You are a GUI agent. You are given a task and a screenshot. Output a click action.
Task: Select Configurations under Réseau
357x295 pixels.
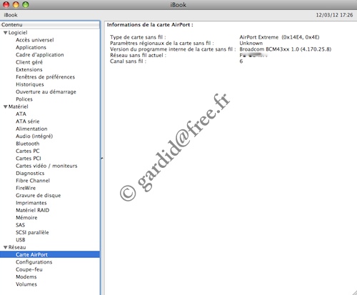tap(34, 262)
